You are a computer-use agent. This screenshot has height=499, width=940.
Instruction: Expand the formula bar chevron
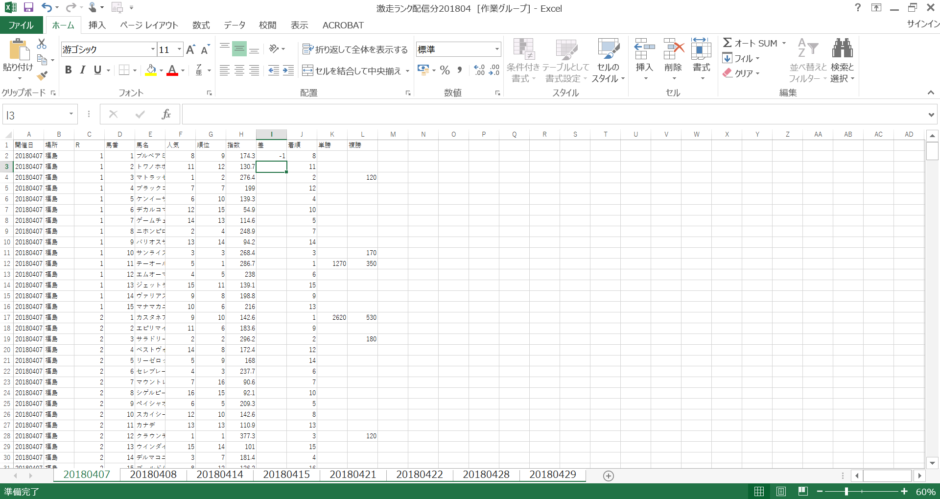931,115
